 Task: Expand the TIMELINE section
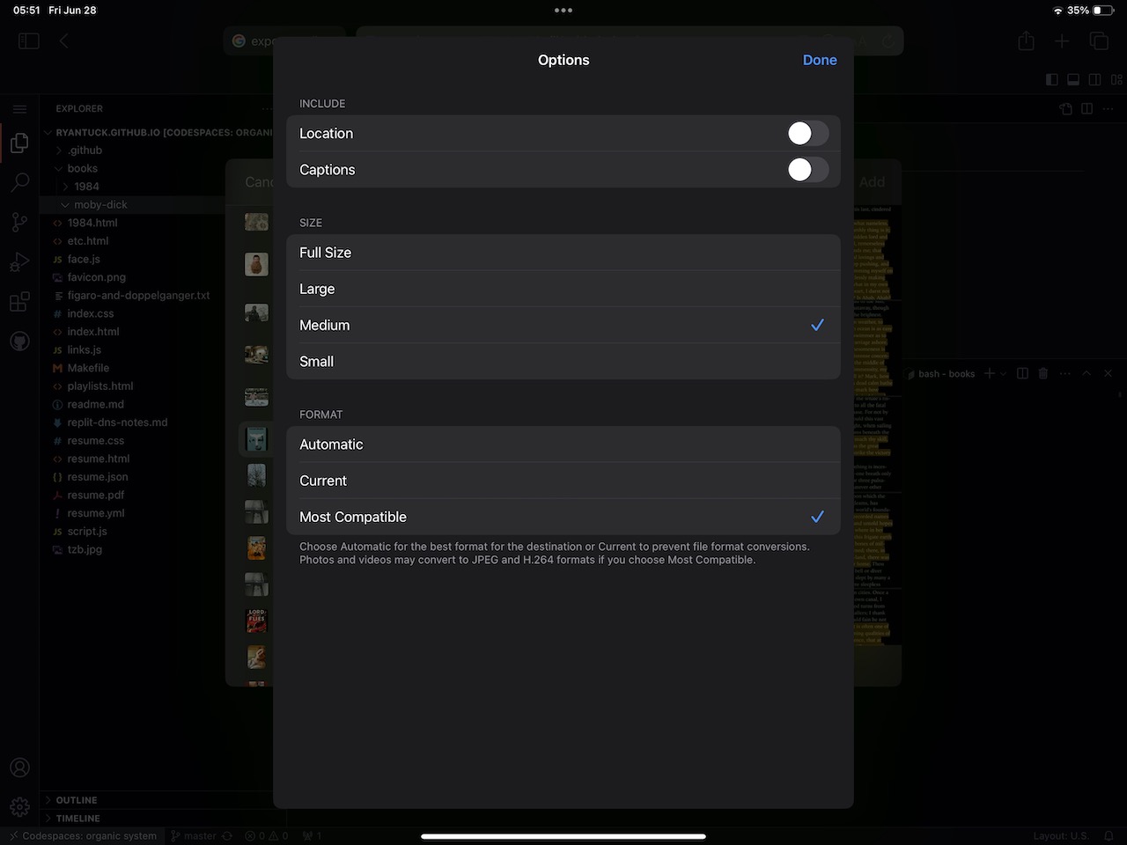click(77, 818)
